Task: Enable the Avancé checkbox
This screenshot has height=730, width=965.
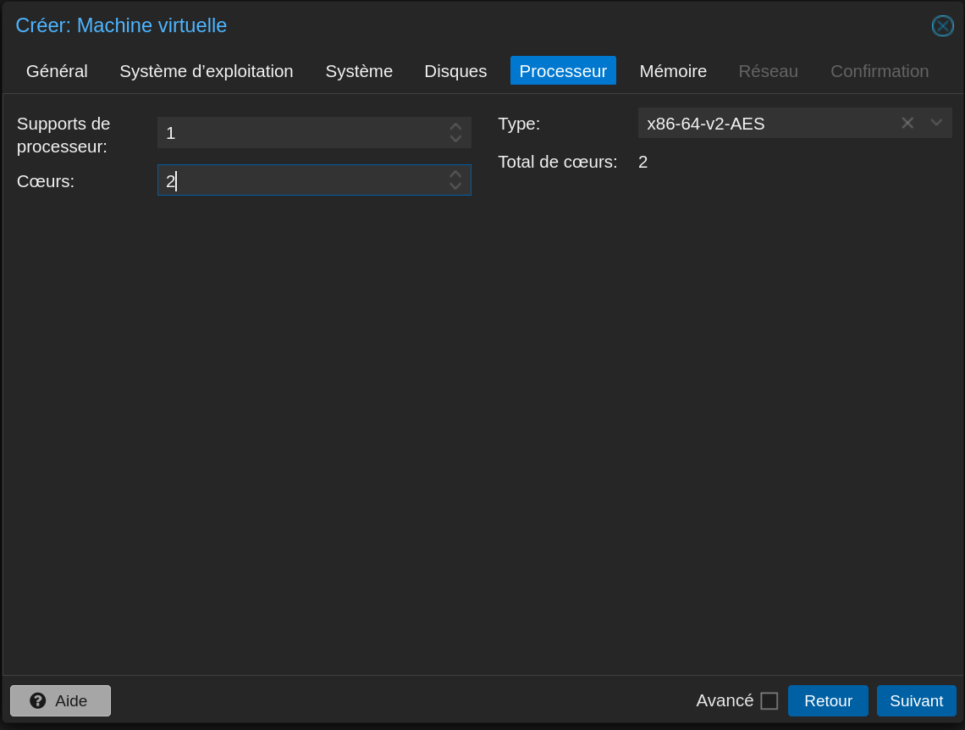Action: [x=769, y=701]
